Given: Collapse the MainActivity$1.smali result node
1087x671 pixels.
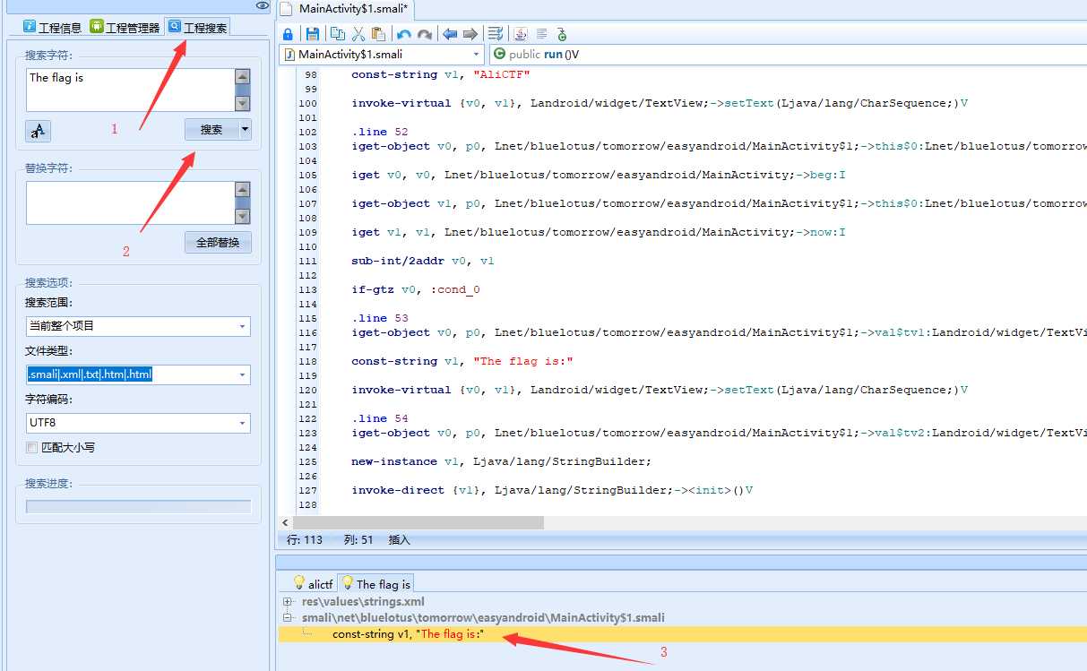Looking at the screenshot, I should pyautogui.click(x=287, y=618).
